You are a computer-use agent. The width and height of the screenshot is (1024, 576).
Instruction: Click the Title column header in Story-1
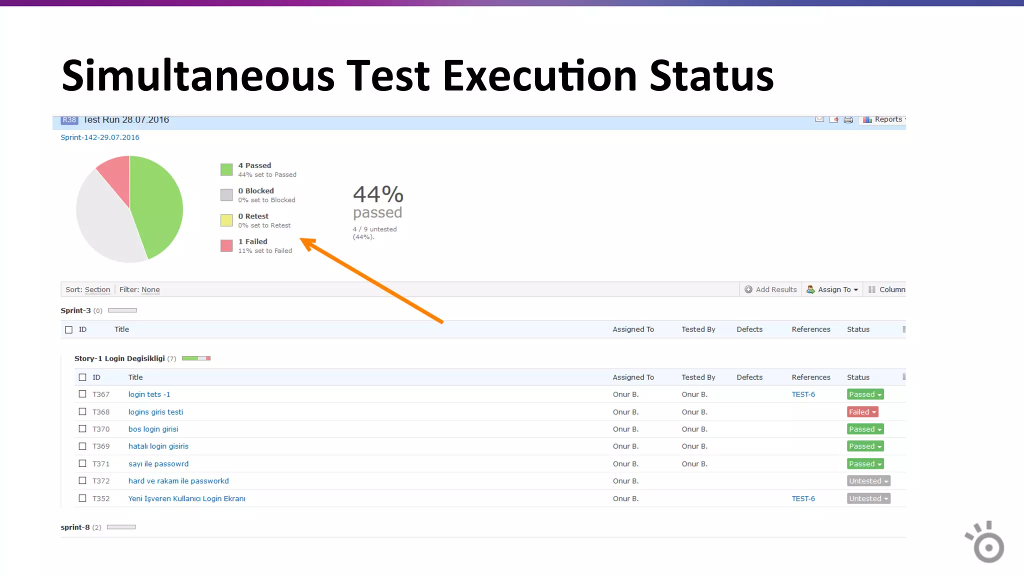[135, 377]
